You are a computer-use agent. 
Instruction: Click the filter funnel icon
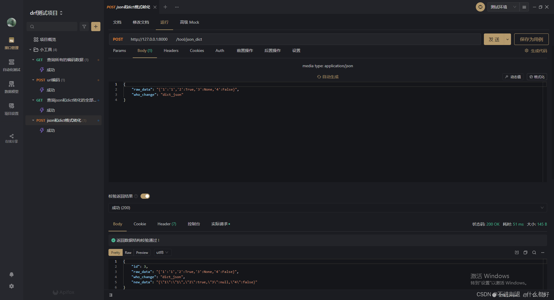pos(84,27)
